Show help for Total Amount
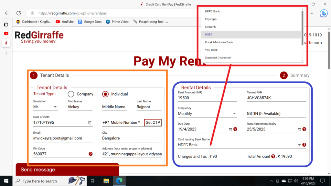This screenshot has width=331, height=186. coord(273,156)
